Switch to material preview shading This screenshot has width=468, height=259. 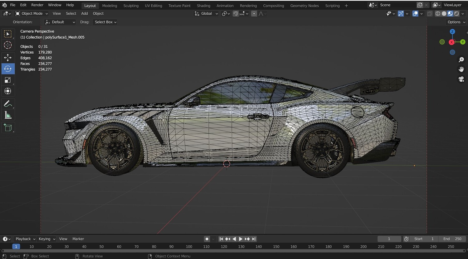click(450, 14)
